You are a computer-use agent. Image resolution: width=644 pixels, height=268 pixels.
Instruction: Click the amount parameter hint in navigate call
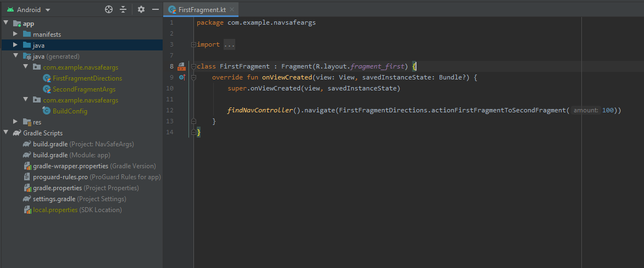click(x=586, y=111)
